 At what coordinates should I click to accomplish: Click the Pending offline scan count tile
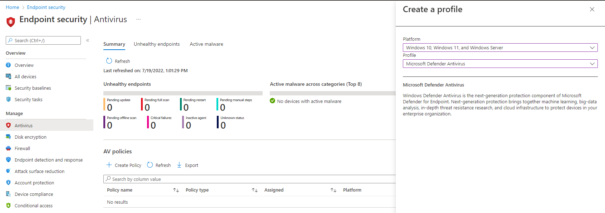point(120,122)
